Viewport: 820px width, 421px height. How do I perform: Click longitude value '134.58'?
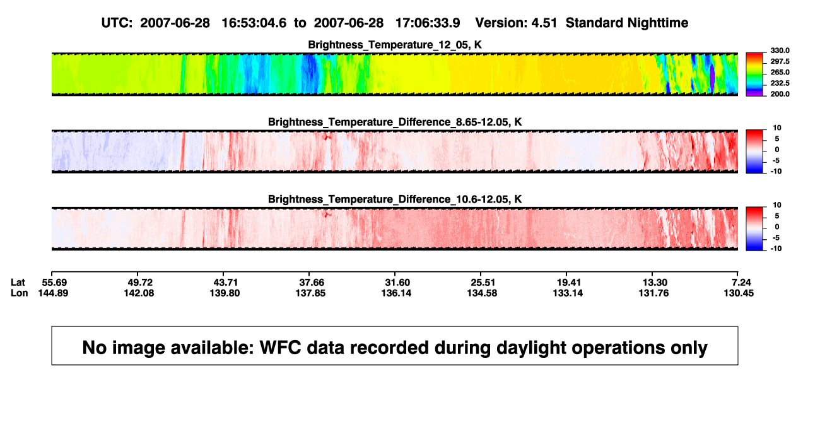(x=481, y=293)
